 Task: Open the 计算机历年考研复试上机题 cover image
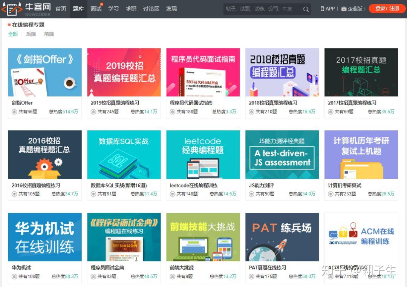tap(361, 155)
